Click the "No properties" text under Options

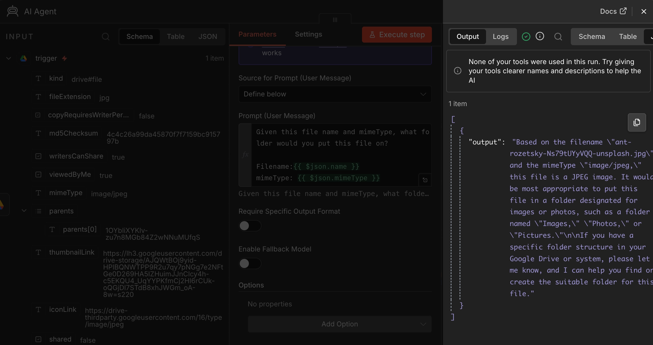pos(270,304)
